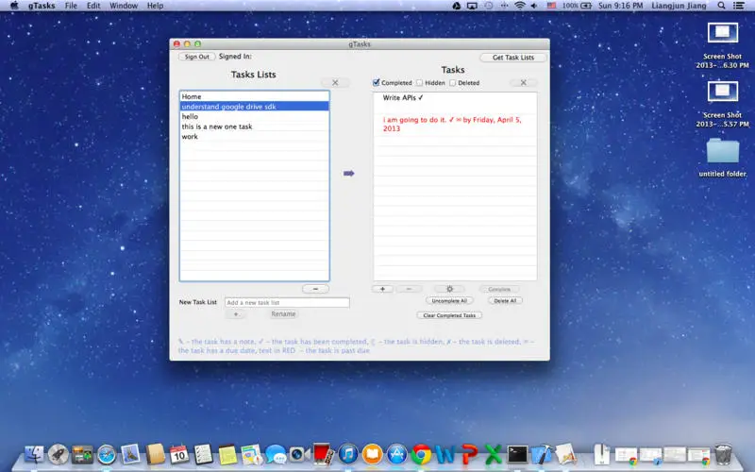Select the understand google drive sdk list
The width and height of the screenshot is (755, 472).
pyautogui.click(x=254, y=107)
